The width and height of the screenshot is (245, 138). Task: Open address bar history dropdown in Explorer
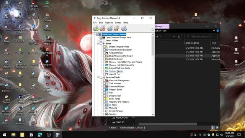click(x=174, y=37)
